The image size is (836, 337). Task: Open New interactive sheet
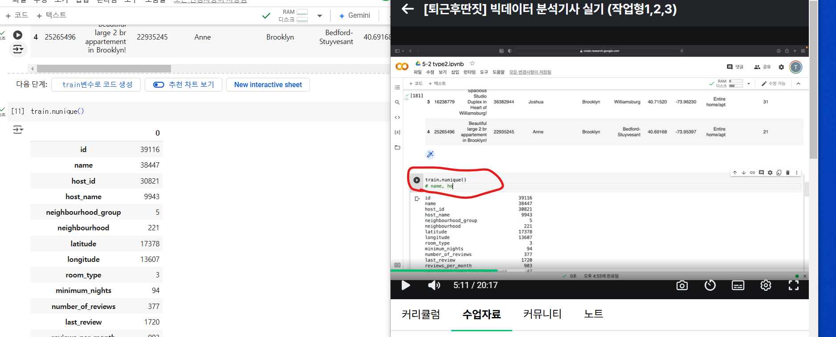click(268, 84)
